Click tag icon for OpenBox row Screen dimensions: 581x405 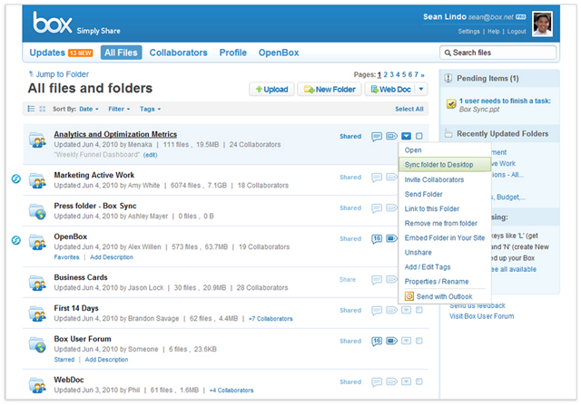point(391,238)
